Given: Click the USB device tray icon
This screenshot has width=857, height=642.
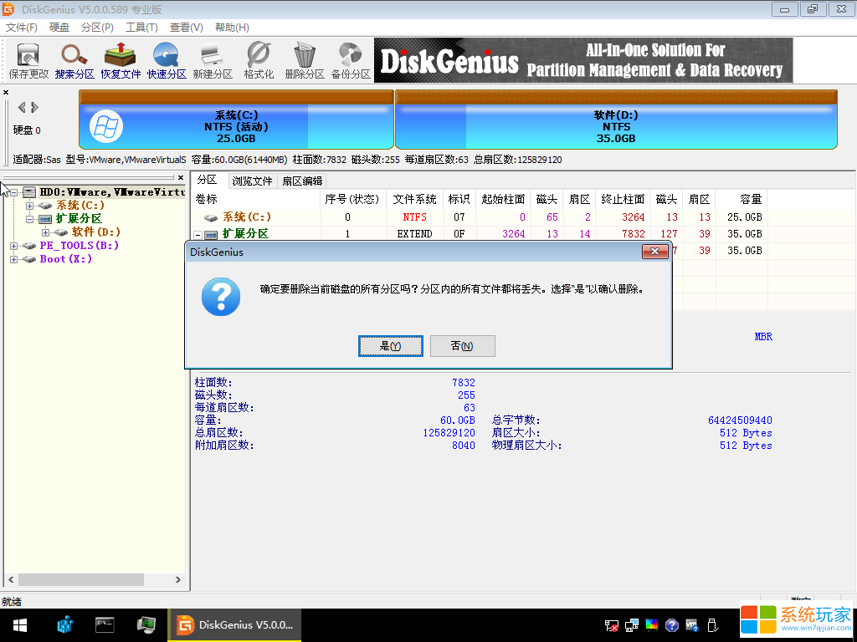Looking at the screenshot, I should [x=711, y=625].
